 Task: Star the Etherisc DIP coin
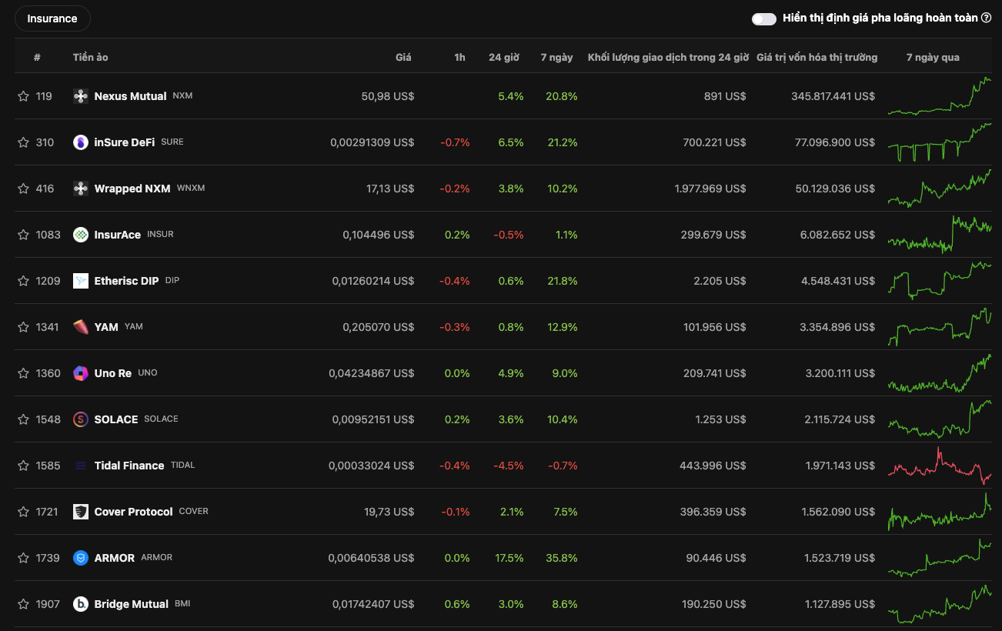23,281
